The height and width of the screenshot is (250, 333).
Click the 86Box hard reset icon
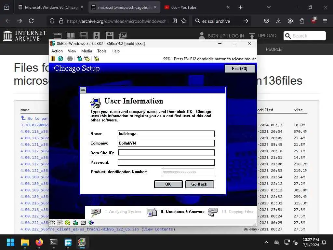pyautogui.click(x=60, y=59)
